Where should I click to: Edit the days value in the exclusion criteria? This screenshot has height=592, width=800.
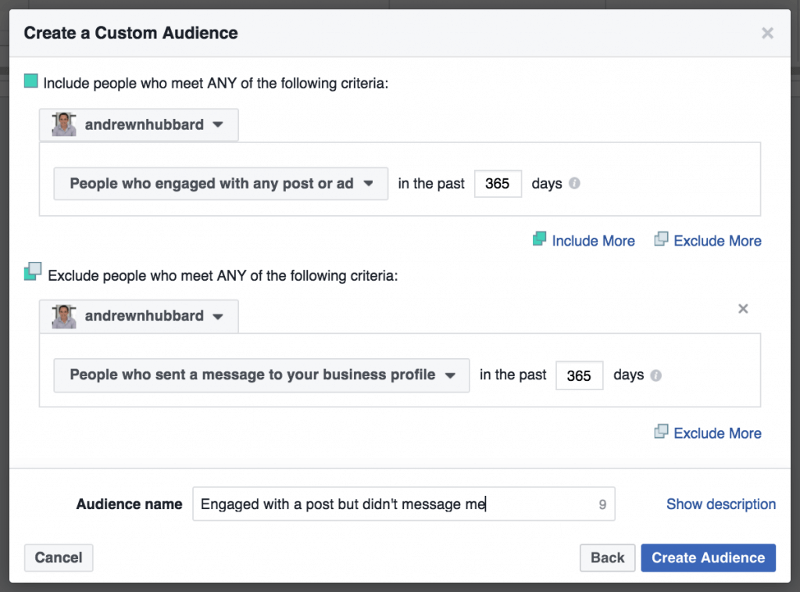579,375
